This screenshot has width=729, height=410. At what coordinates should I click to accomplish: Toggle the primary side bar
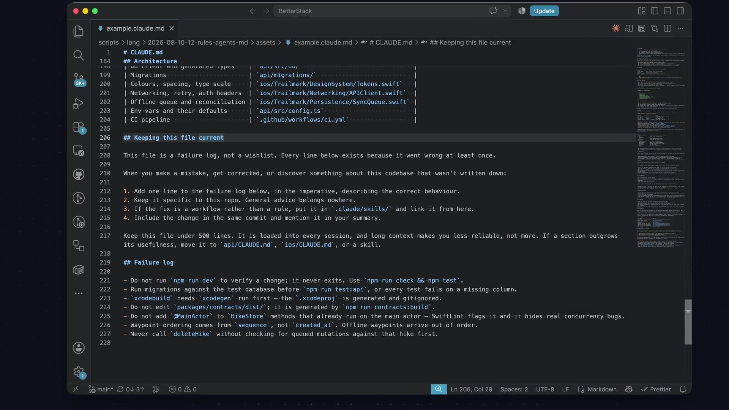coord(655,11)
